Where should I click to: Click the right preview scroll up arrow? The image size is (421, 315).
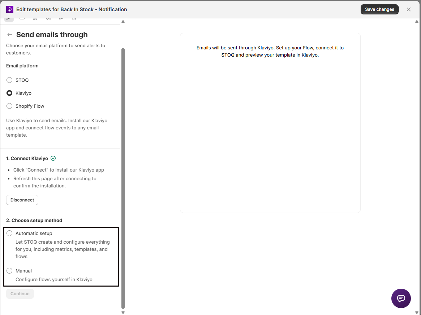tap(417, 21)
